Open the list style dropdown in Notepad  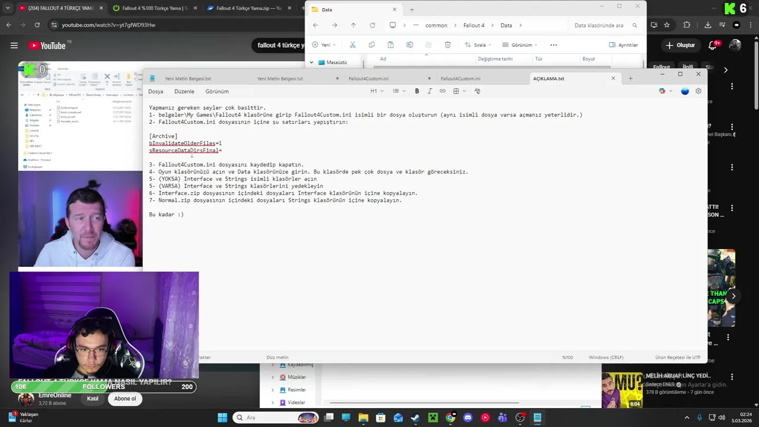[x=399, y=91]
